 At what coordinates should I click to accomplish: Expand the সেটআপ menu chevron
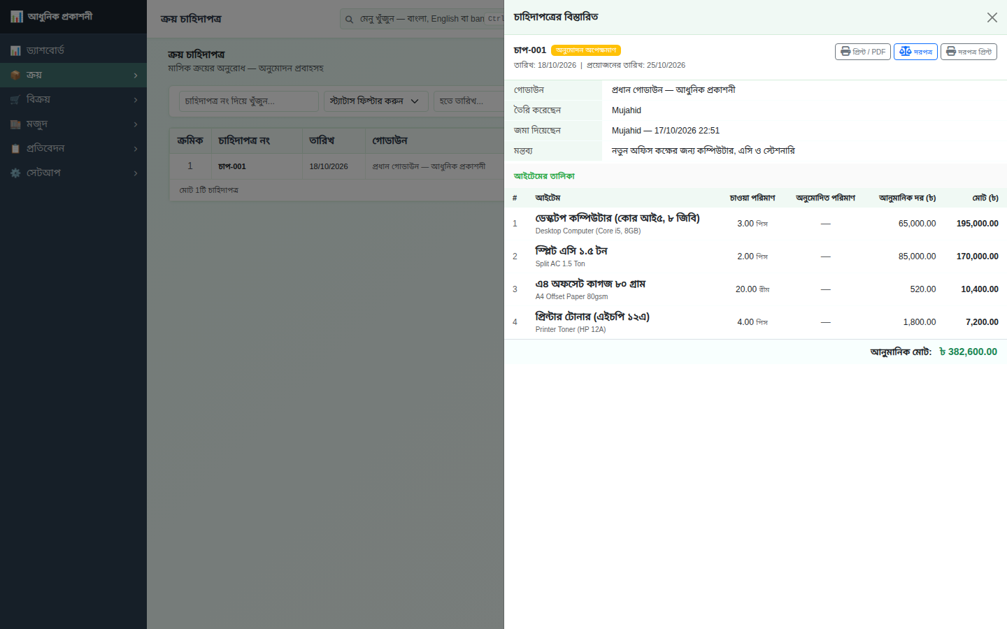click(x=136, y=173)
